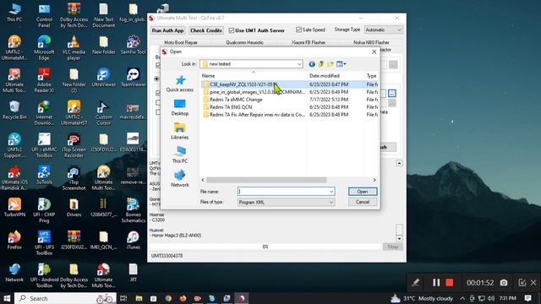
Task: Click the Run Auth App button
Action: 167,30
